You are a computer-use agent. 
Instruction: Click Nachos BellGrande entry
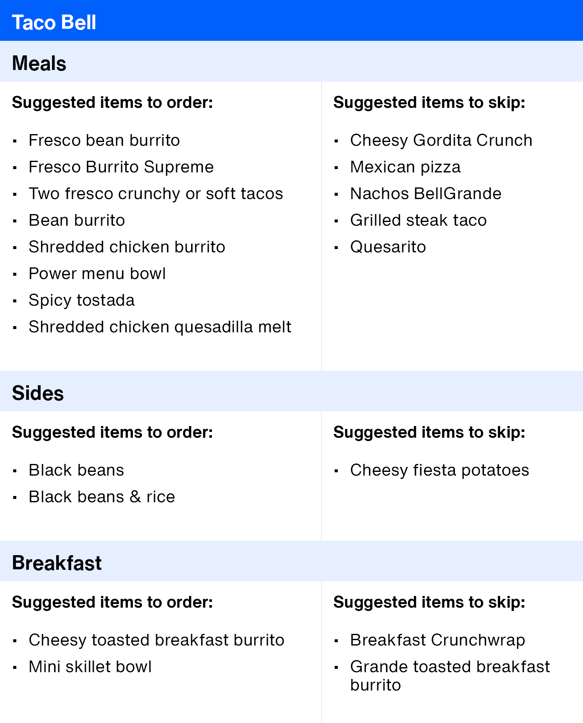click(426, 194)
